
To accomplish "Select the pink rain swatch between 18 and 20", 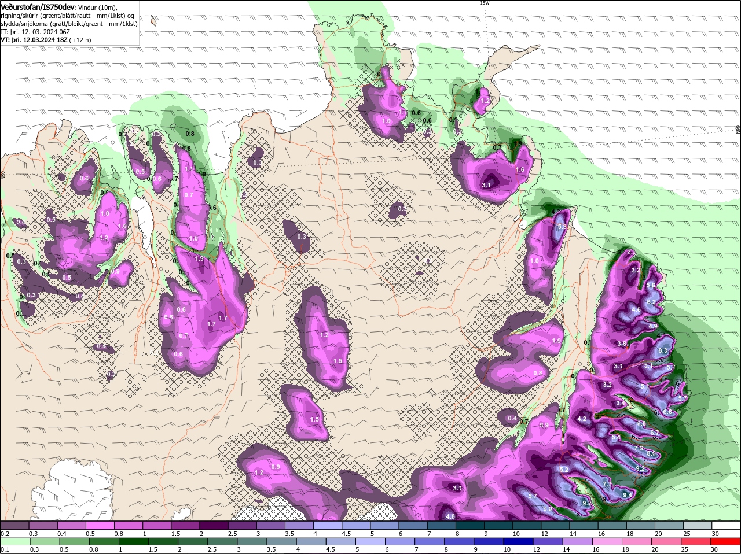I will pos(638,541).
